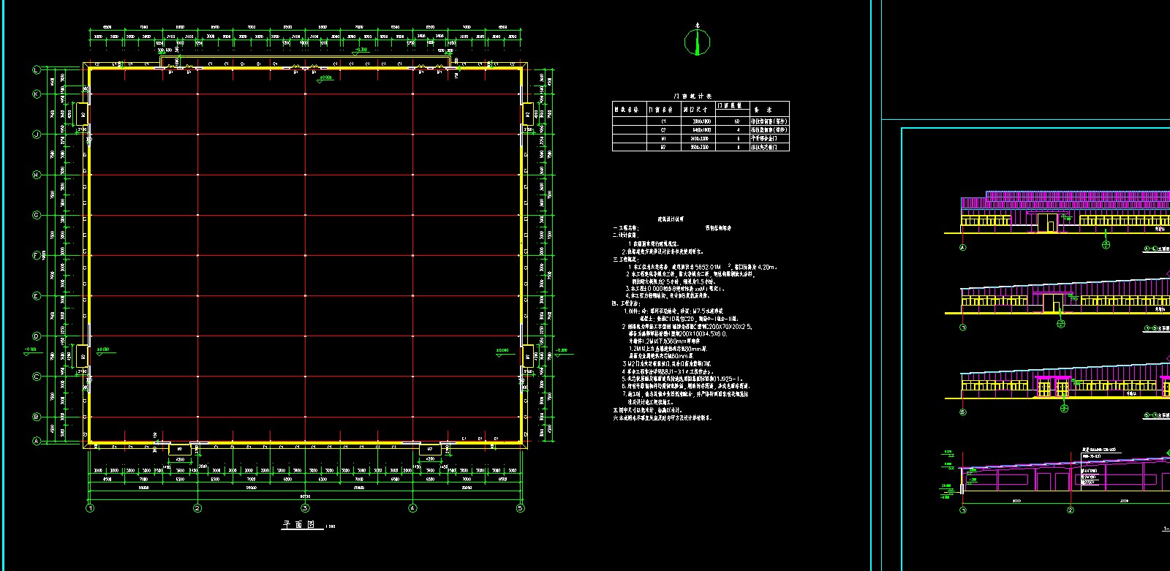Click axis bubble A at bottom-left of plan

(36, 441)
